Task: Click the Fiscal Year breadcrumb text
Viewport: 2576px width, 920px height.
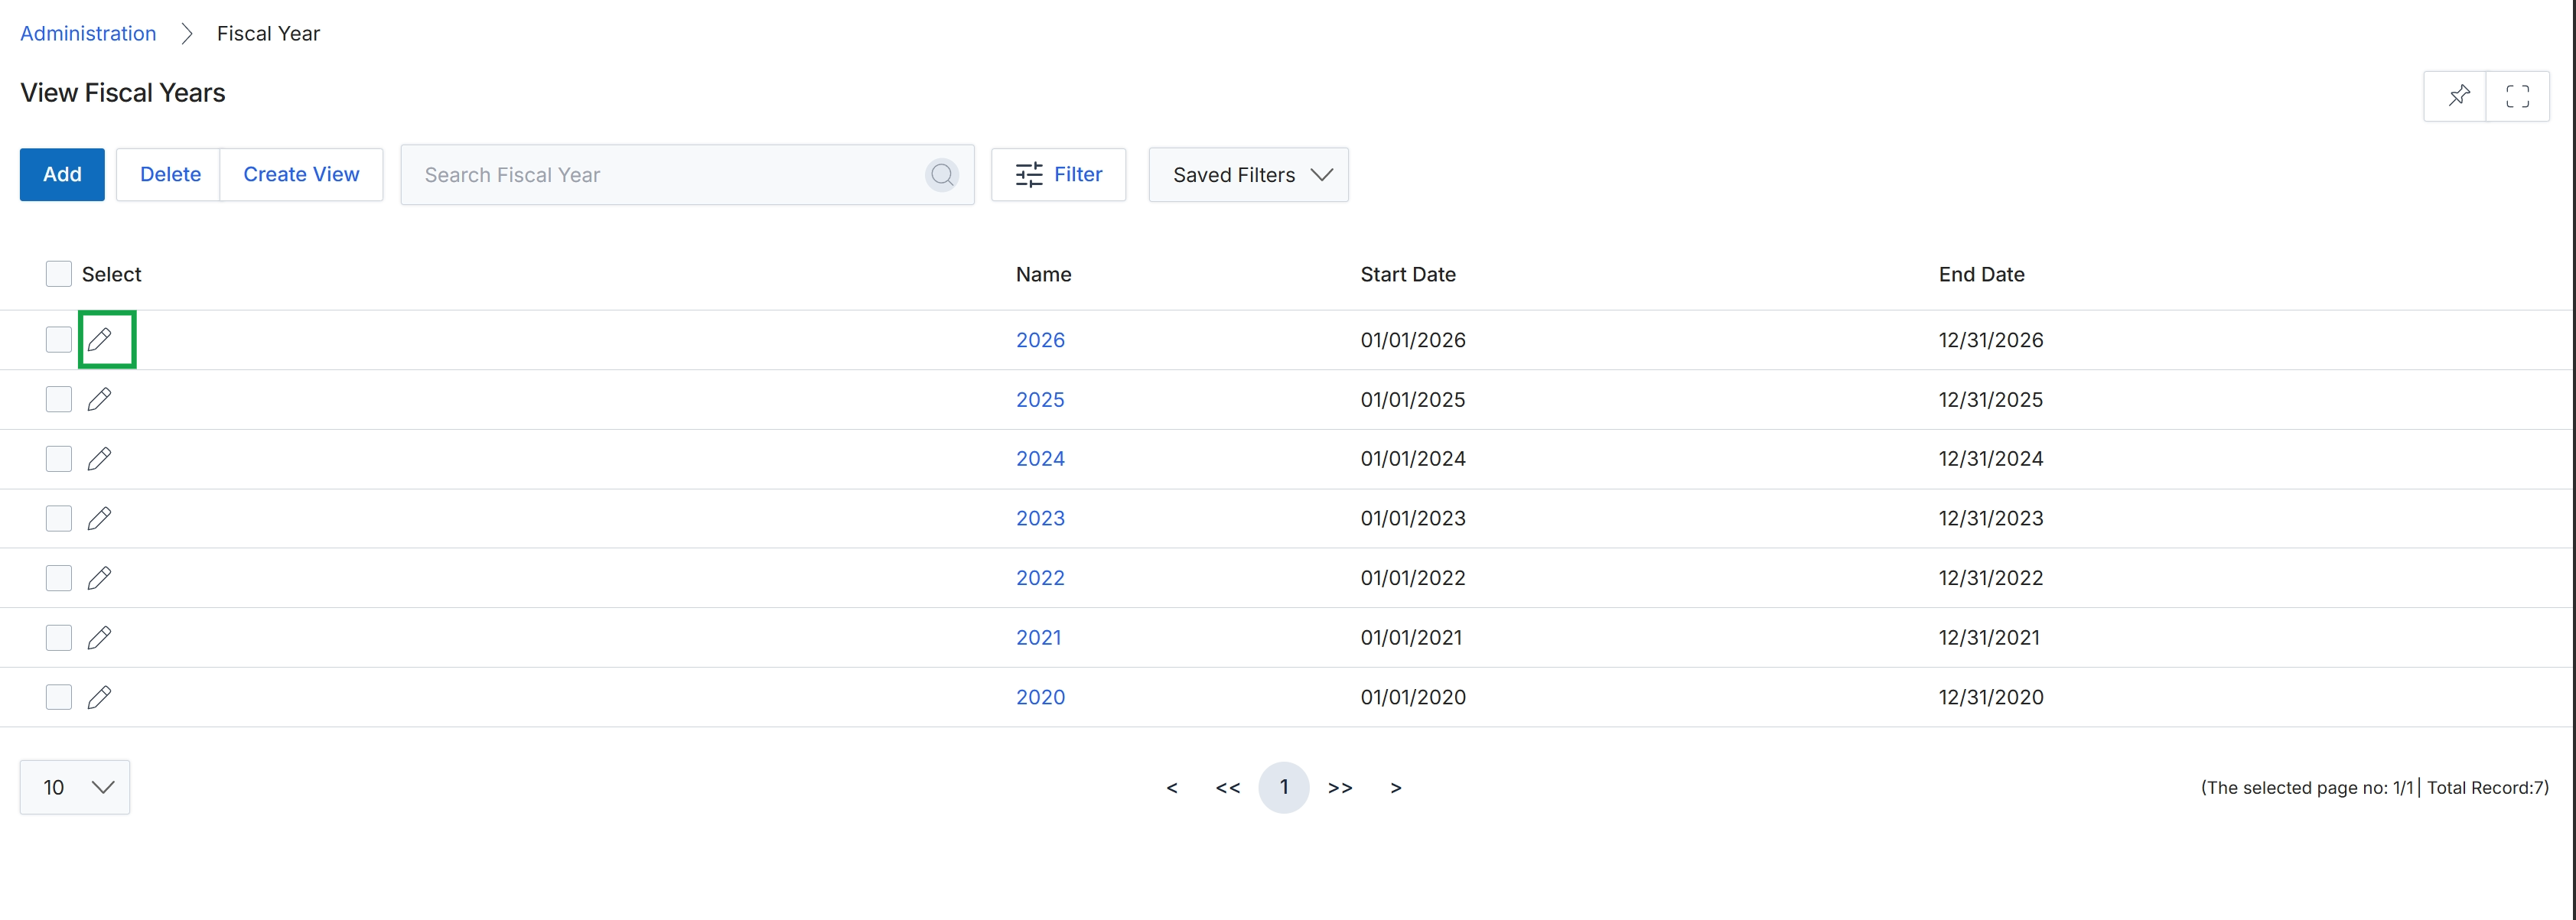Action: coord(268,34)
